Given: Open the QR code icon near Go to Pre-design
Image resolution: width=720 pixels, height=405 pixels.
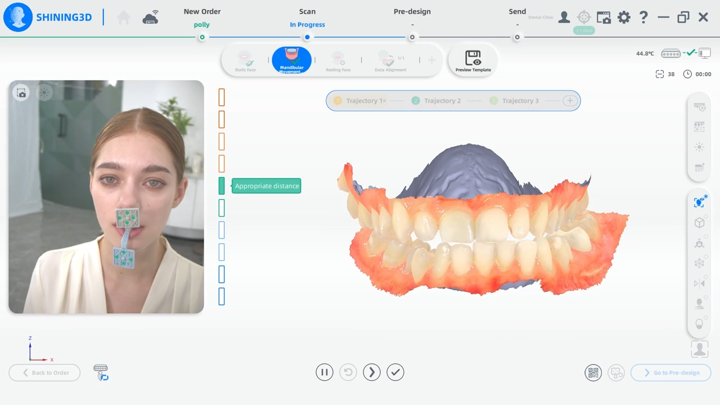Looking at the screenshot, I should (593, 372).
